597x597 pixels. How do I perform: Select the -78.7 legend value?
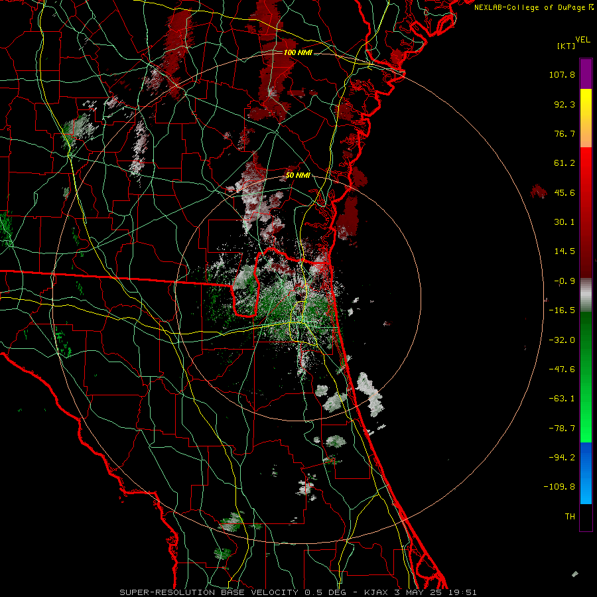click(x=562, y=429)
